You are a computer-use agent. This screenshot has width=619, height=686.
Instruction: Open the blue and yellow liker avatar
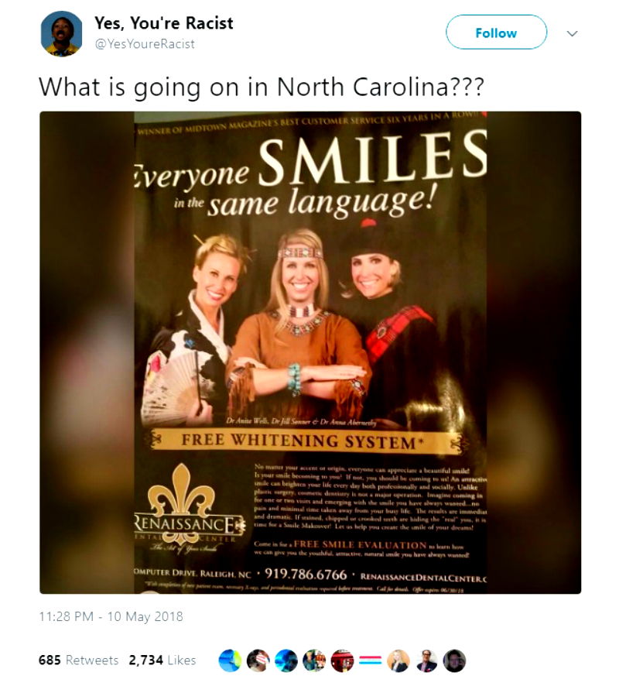[230, 660]
